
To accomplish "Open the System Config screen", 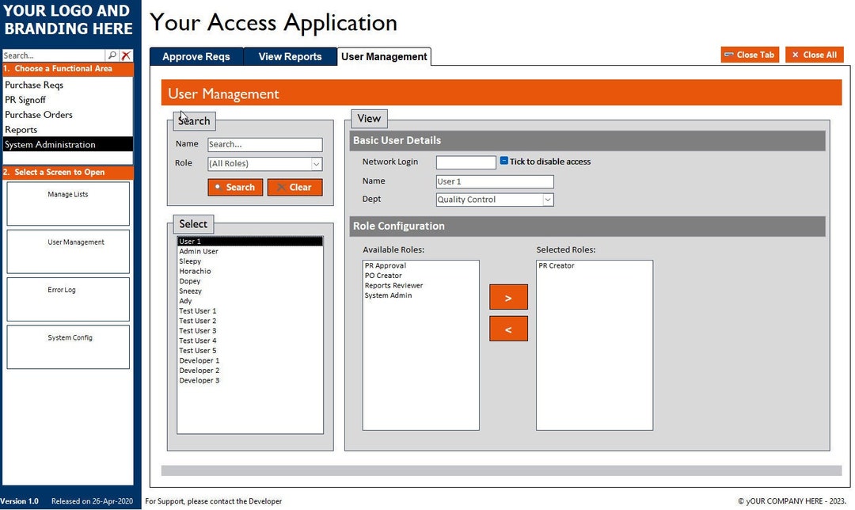I will pos(67,347).
